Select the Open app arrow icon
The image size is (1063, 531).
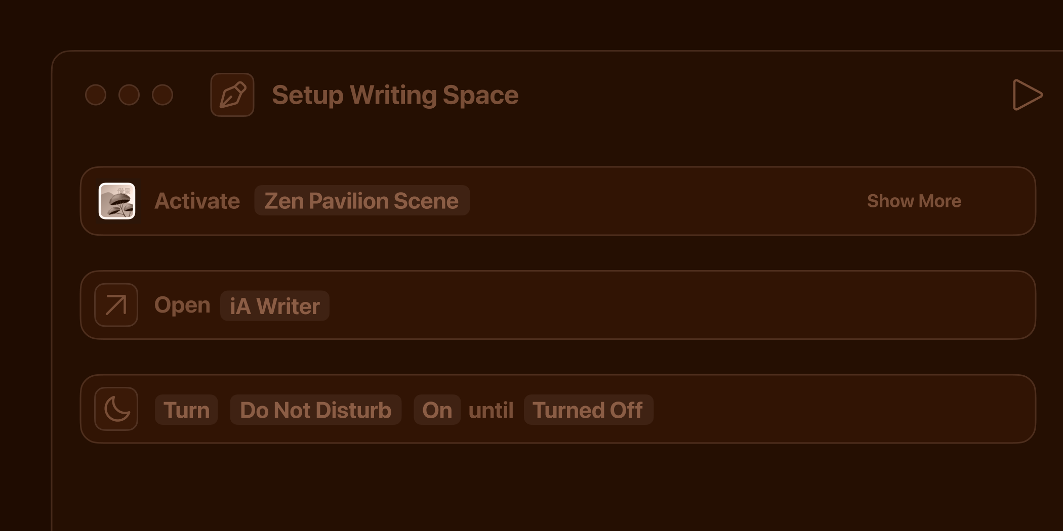click(x=116, y=305)
